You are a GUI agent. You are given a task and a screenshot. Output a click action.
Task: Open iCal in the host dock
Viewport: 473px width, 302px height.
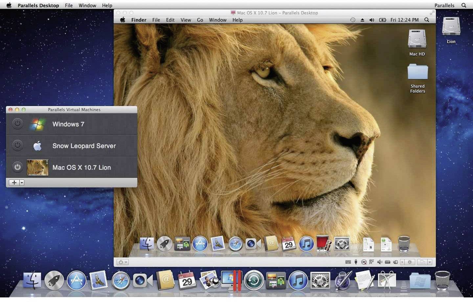coord(187,281)
